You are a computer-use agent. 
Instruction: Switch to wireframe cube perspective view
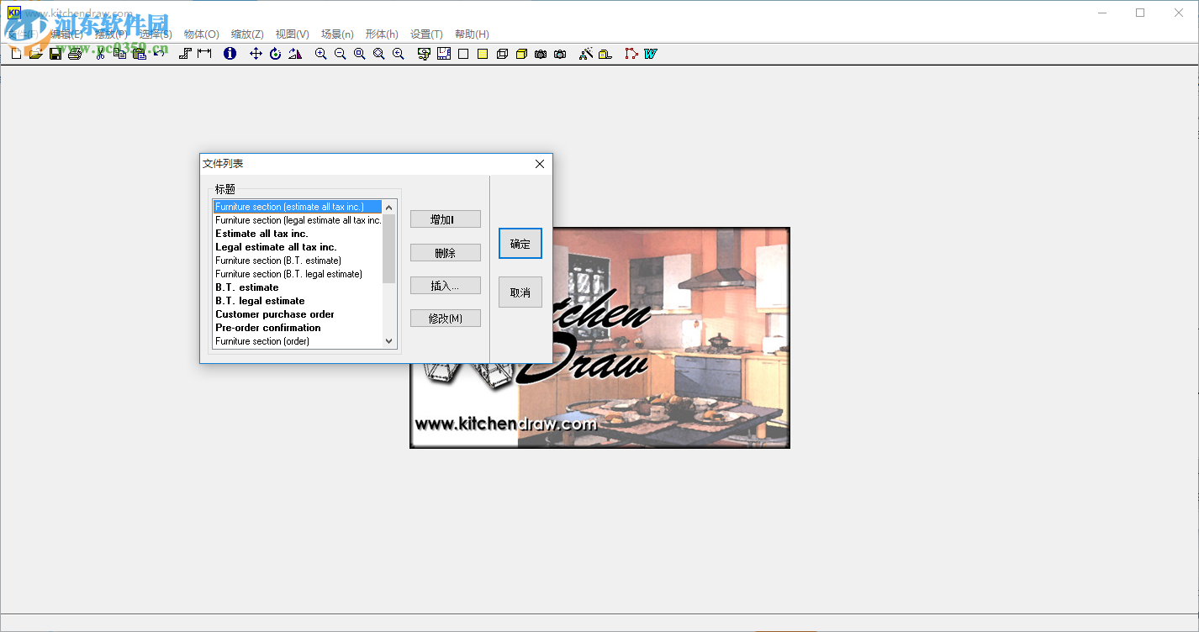[502, 54]
